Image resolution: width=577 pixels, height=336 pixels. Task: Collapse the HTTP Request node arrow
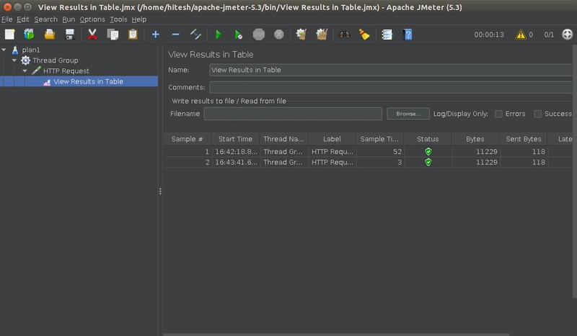25,71
